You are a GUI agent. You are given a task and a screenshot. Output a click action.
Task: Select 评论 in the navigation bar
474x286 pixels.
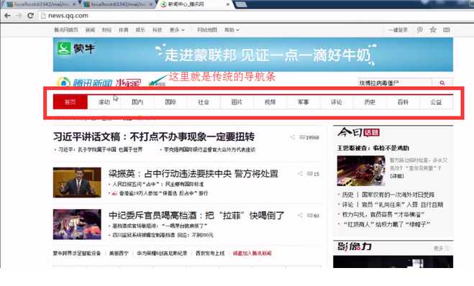tap(337, 102)
